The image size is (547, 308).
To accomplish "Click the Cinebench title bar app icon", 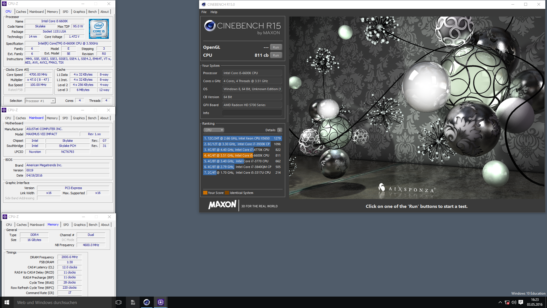I will (203, 4).
